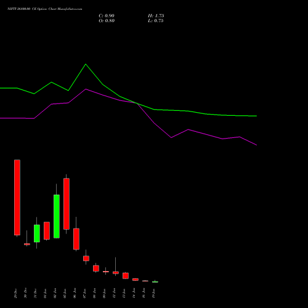Select the 01 Jan date label
This screenshot has height=308, width=308.
click(46, 293)
